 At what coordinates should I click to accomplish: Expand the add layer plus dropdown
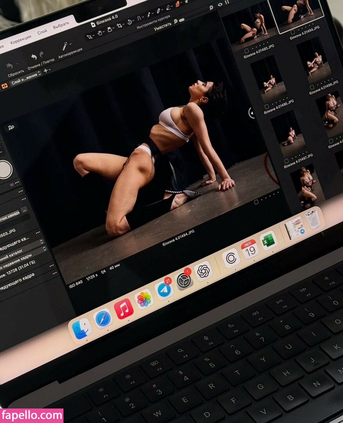47,70
